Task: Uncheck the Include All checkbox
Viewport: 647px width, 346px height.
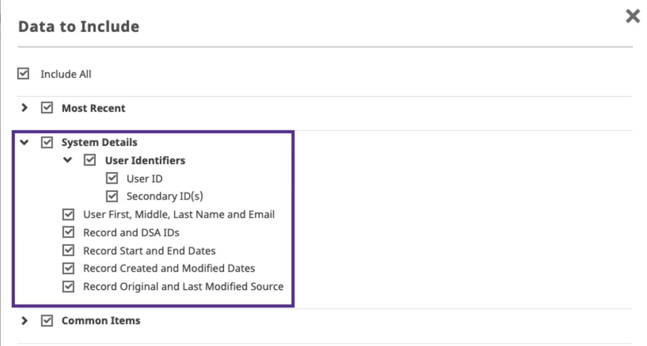Action: [23, 74]
